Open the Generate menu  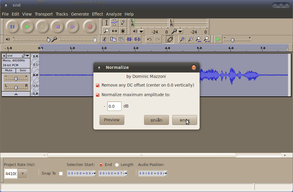pos(80,14)
